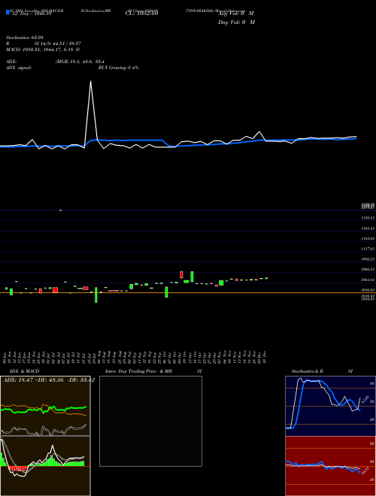Click the '(MGR) 18.5, 48.6, 33.4' ADX values
Image resolution: width=376 pixels, height=496 pixels.
pos(80,62)
